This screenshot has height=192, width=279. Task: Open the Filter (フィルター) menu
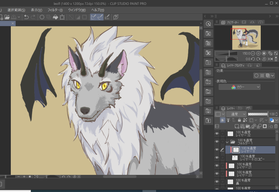55,10
